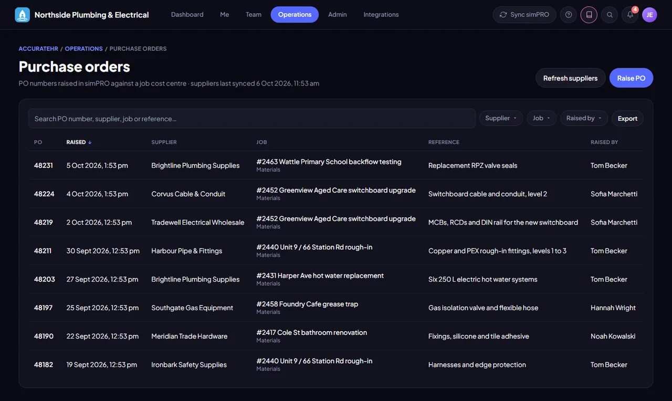This screenshot has width=672, height=401.
Task: Click supplier Tradewell Electrical Wholesale
Action: pyautogui.click(x=198, y=222)
